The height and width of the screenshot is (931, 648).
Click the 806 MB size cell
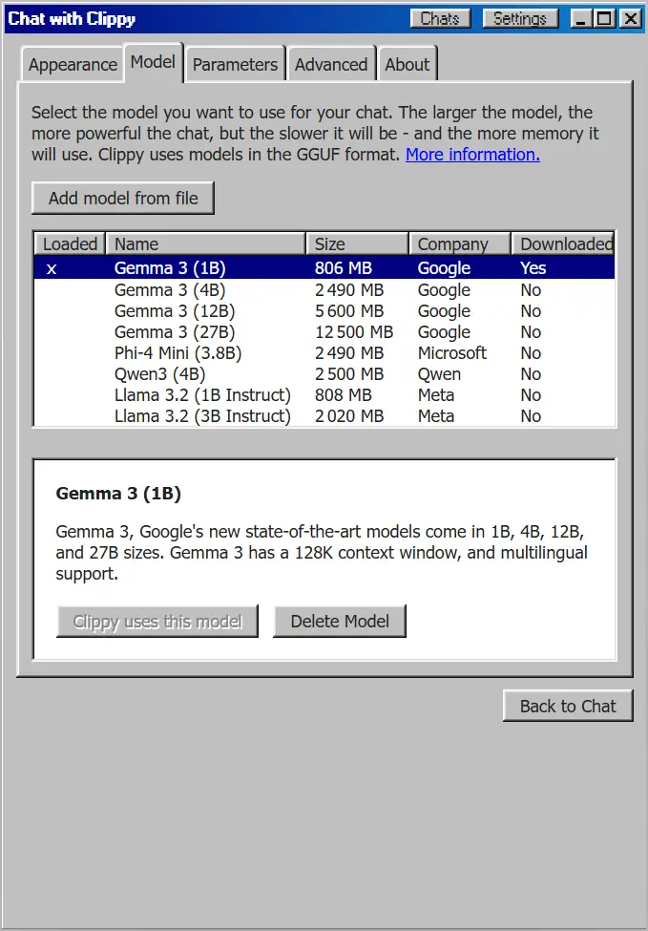click(343, 267)
